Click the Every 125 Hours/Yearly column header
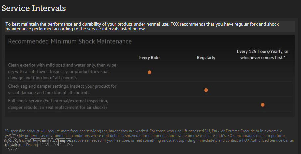301x154 pixels. coord(263,52)
